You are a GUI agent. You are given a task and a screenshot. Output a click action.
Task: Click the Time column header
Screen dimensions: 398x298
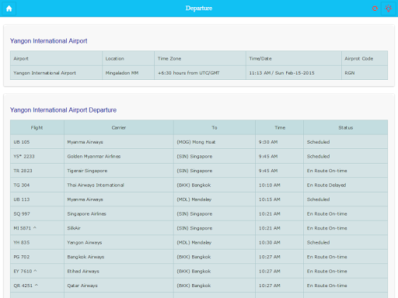click(x=280, y=127)
